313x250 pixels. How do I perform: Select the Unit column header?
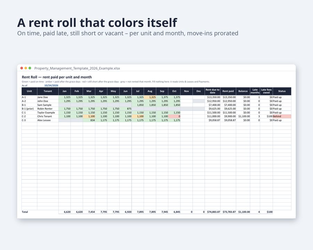pyautogui.click(x=29, y=91)
